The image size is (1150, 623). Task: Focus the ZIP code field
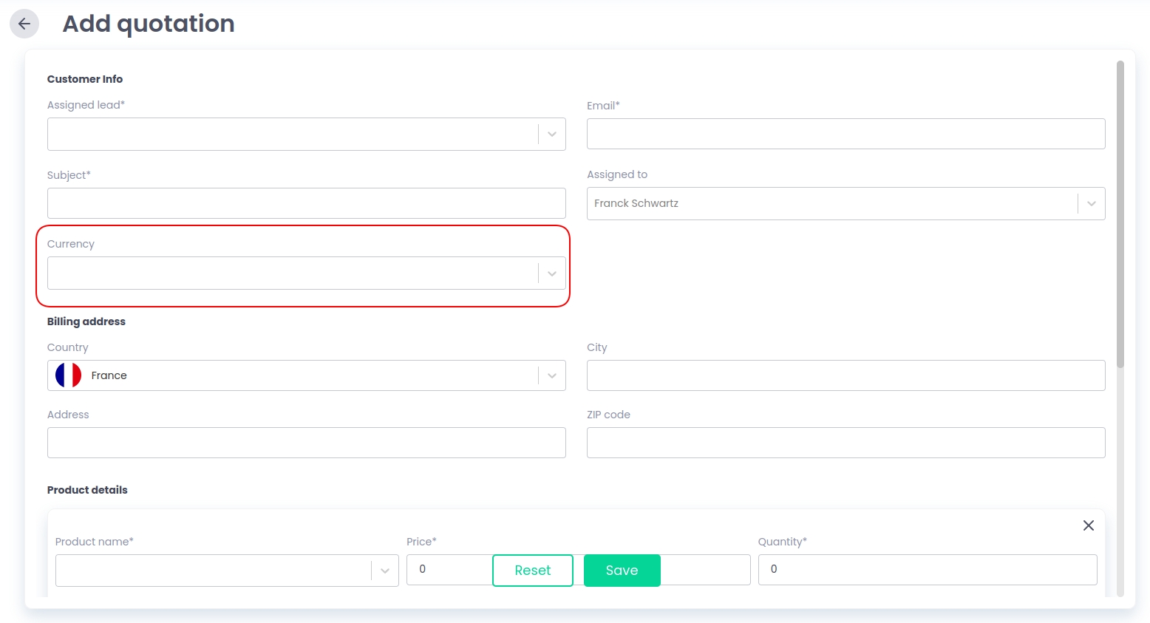(846, 443)
